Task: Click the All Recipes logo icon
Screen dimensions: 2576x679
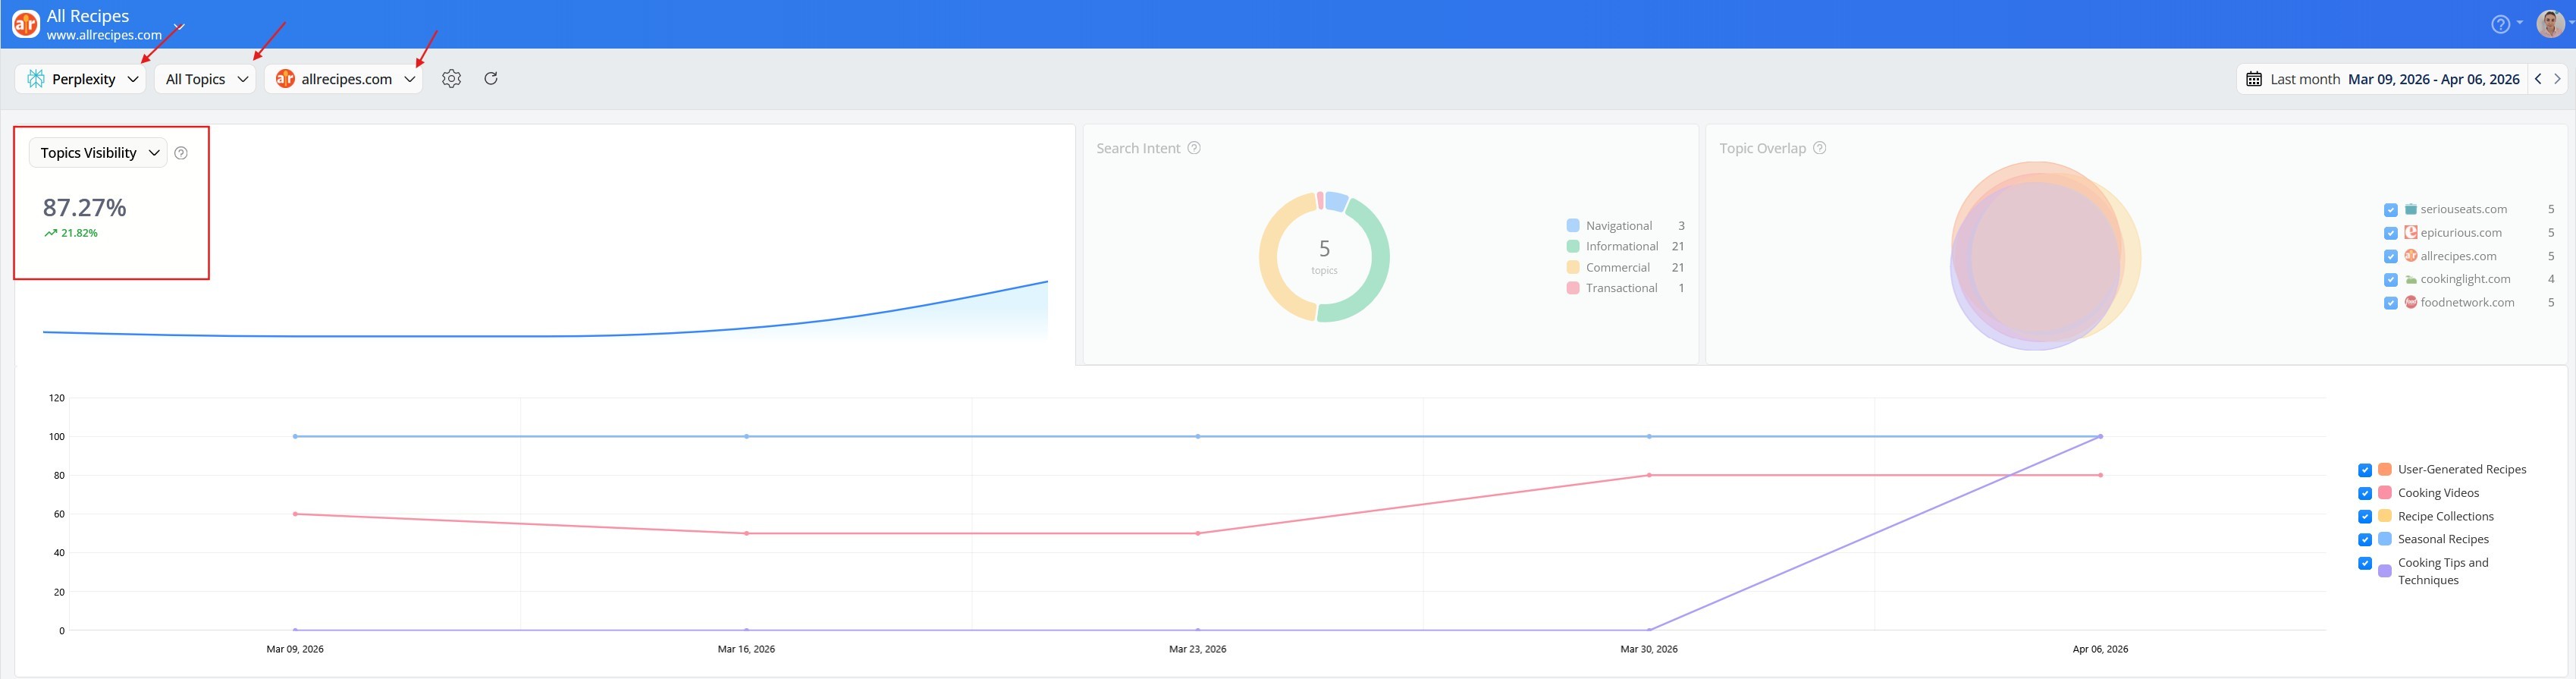Action: click(x=26, y=23)
